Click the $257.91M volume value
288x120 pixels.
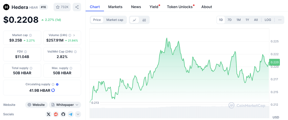(x=55, y=40)
